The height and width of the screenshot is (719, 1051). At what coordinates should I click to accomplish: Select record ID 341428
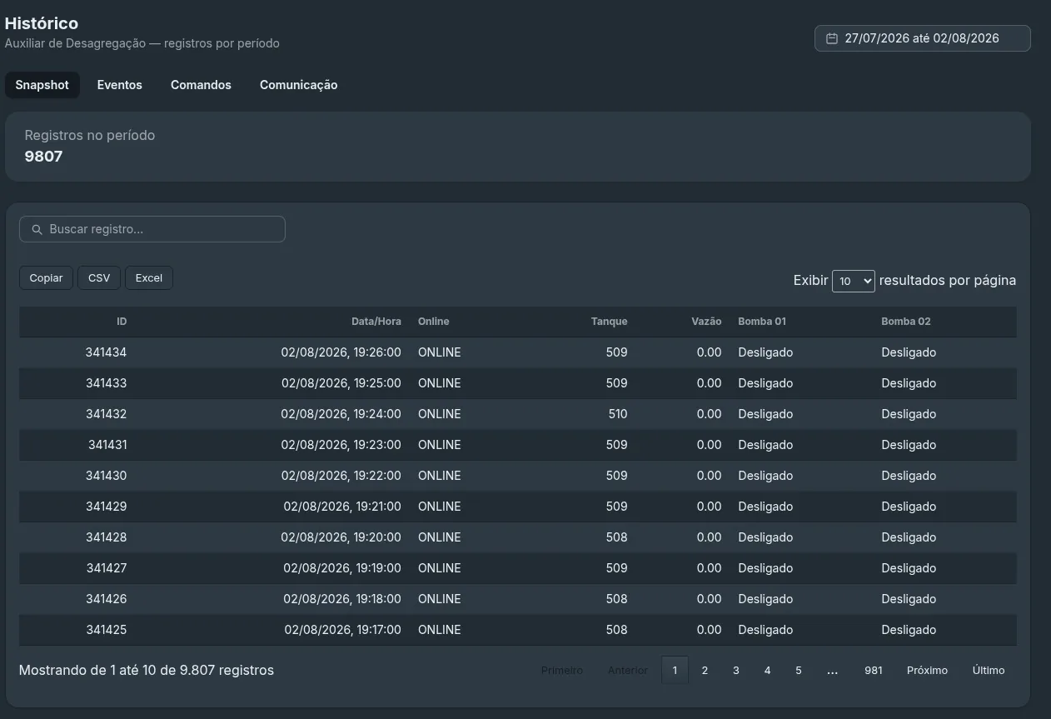[106, 537]
